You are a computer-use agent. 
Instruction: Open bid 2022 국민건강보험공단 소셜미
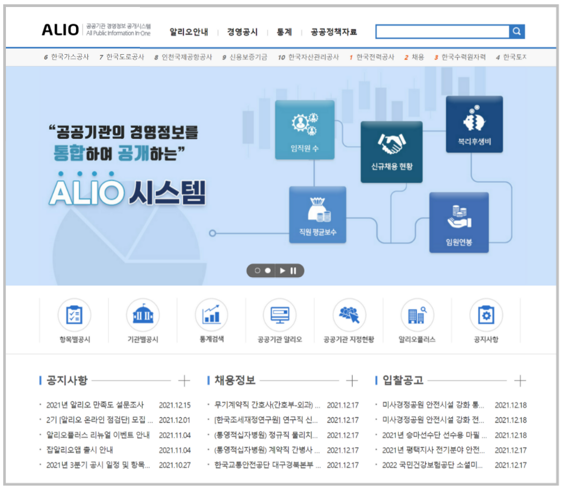click(432, 465)
